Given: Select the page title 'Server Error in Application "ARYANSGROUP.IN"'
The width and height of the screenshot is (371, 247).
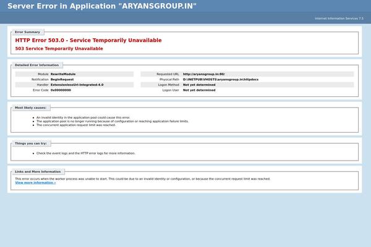Looking at the screenshot, I should pyautogui.click(x=102, y=6).
